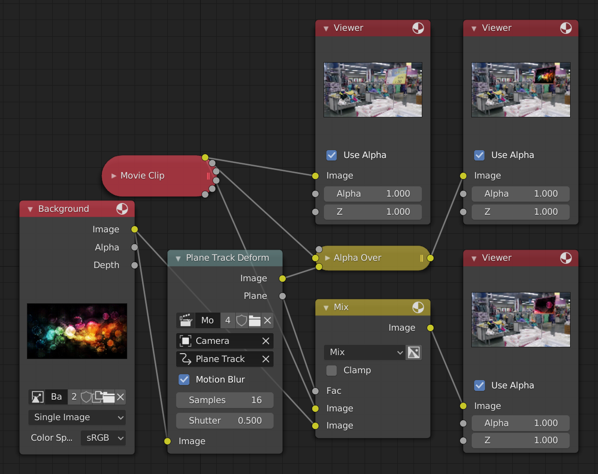
Task: Toggle preview icon on top-middle Viewer node
Action: (418, 28)
